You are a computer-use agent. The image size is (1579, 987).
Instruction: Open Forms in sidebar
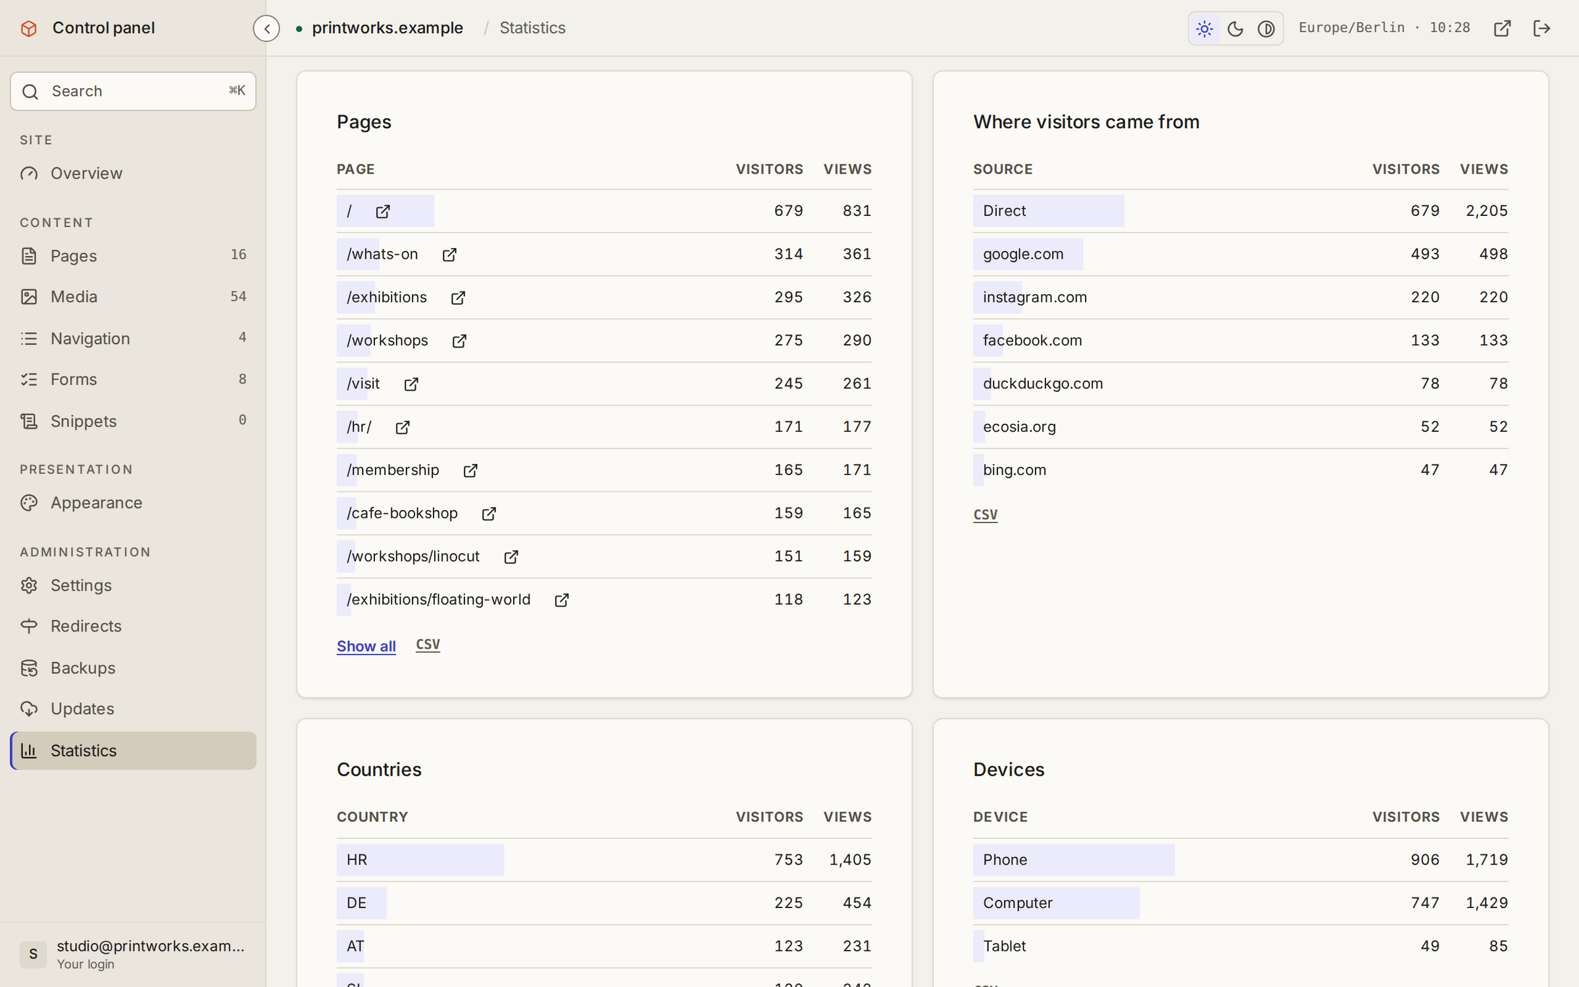pyautogui.click(x=133, y=379)
